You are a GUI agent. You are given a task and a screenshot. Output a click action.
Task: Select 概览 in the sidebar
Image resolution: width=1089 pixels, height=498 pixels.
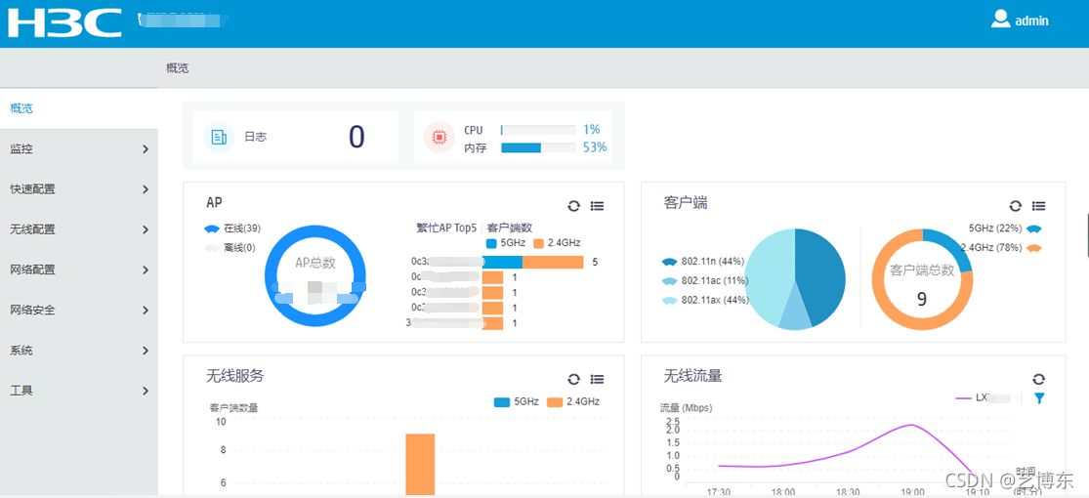click(78, 108)
